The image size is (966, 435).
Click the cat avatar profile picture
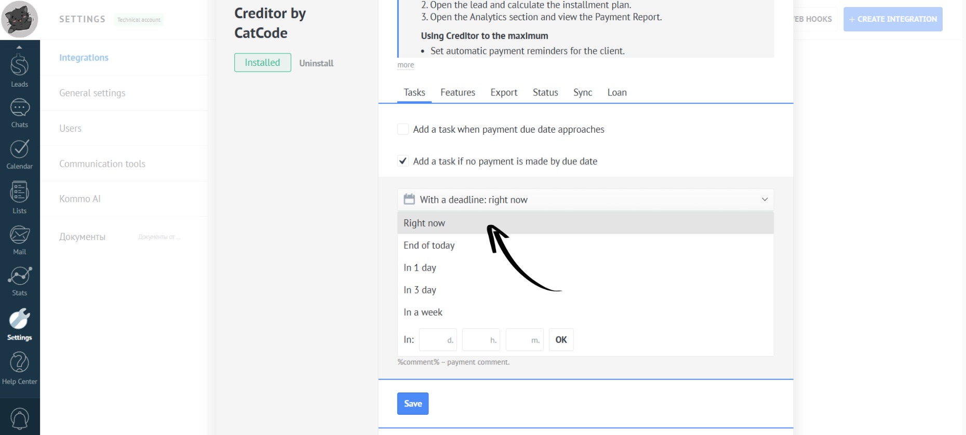[x=20, y=19]
